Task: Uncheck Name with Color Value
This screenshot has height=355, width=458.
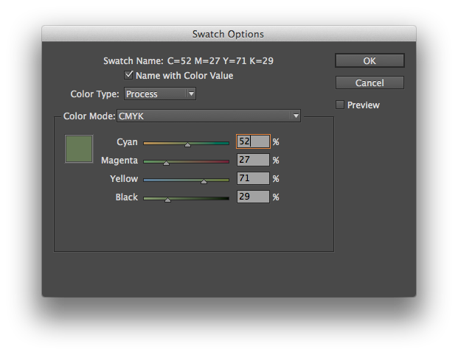Action: (x=128, y=75)
